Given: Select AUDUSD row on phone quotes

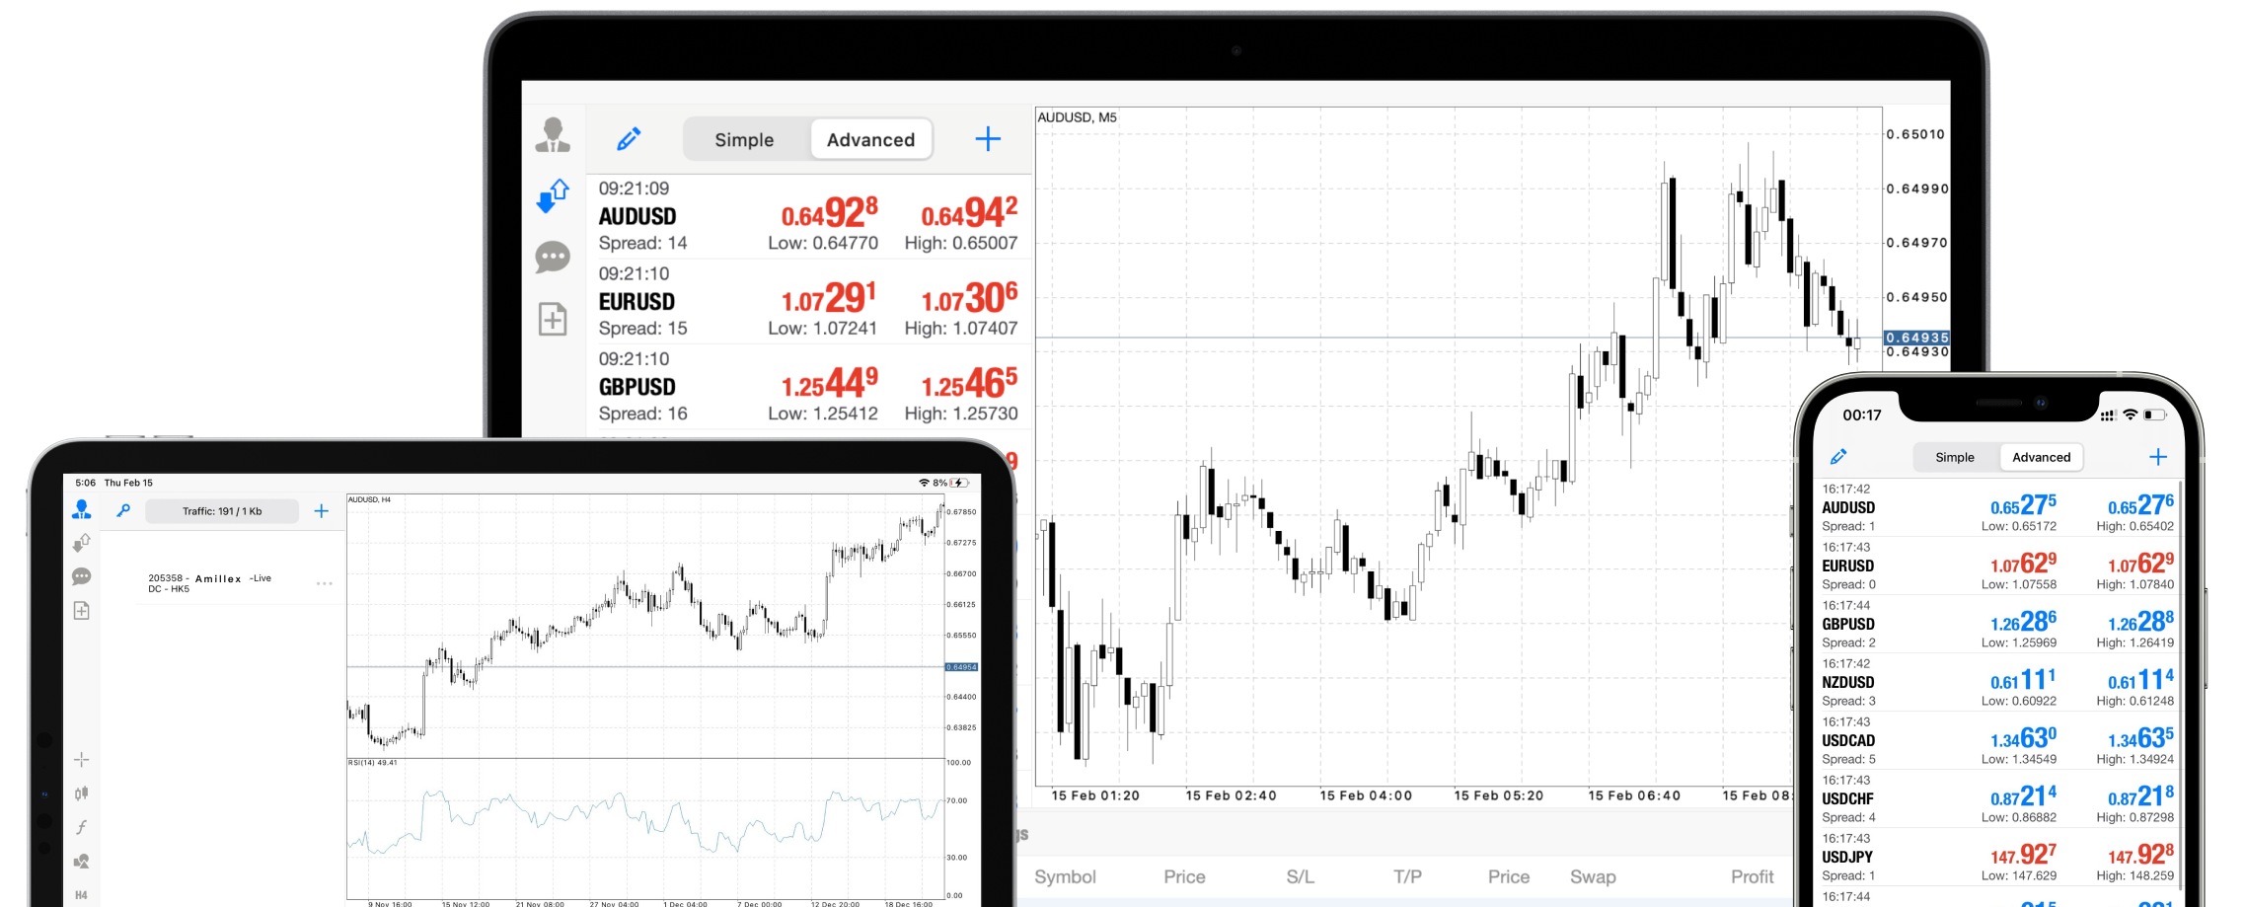Looking at the screenshot, I should pos(1997,507).
